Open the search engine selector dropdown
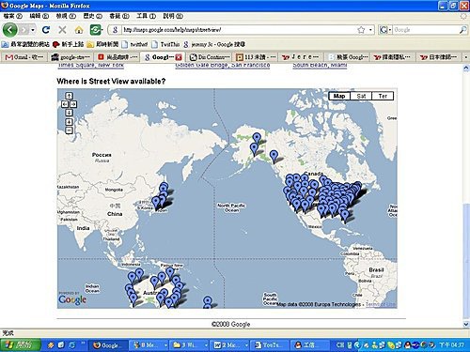The image size is (470, 352). point(385,30)
